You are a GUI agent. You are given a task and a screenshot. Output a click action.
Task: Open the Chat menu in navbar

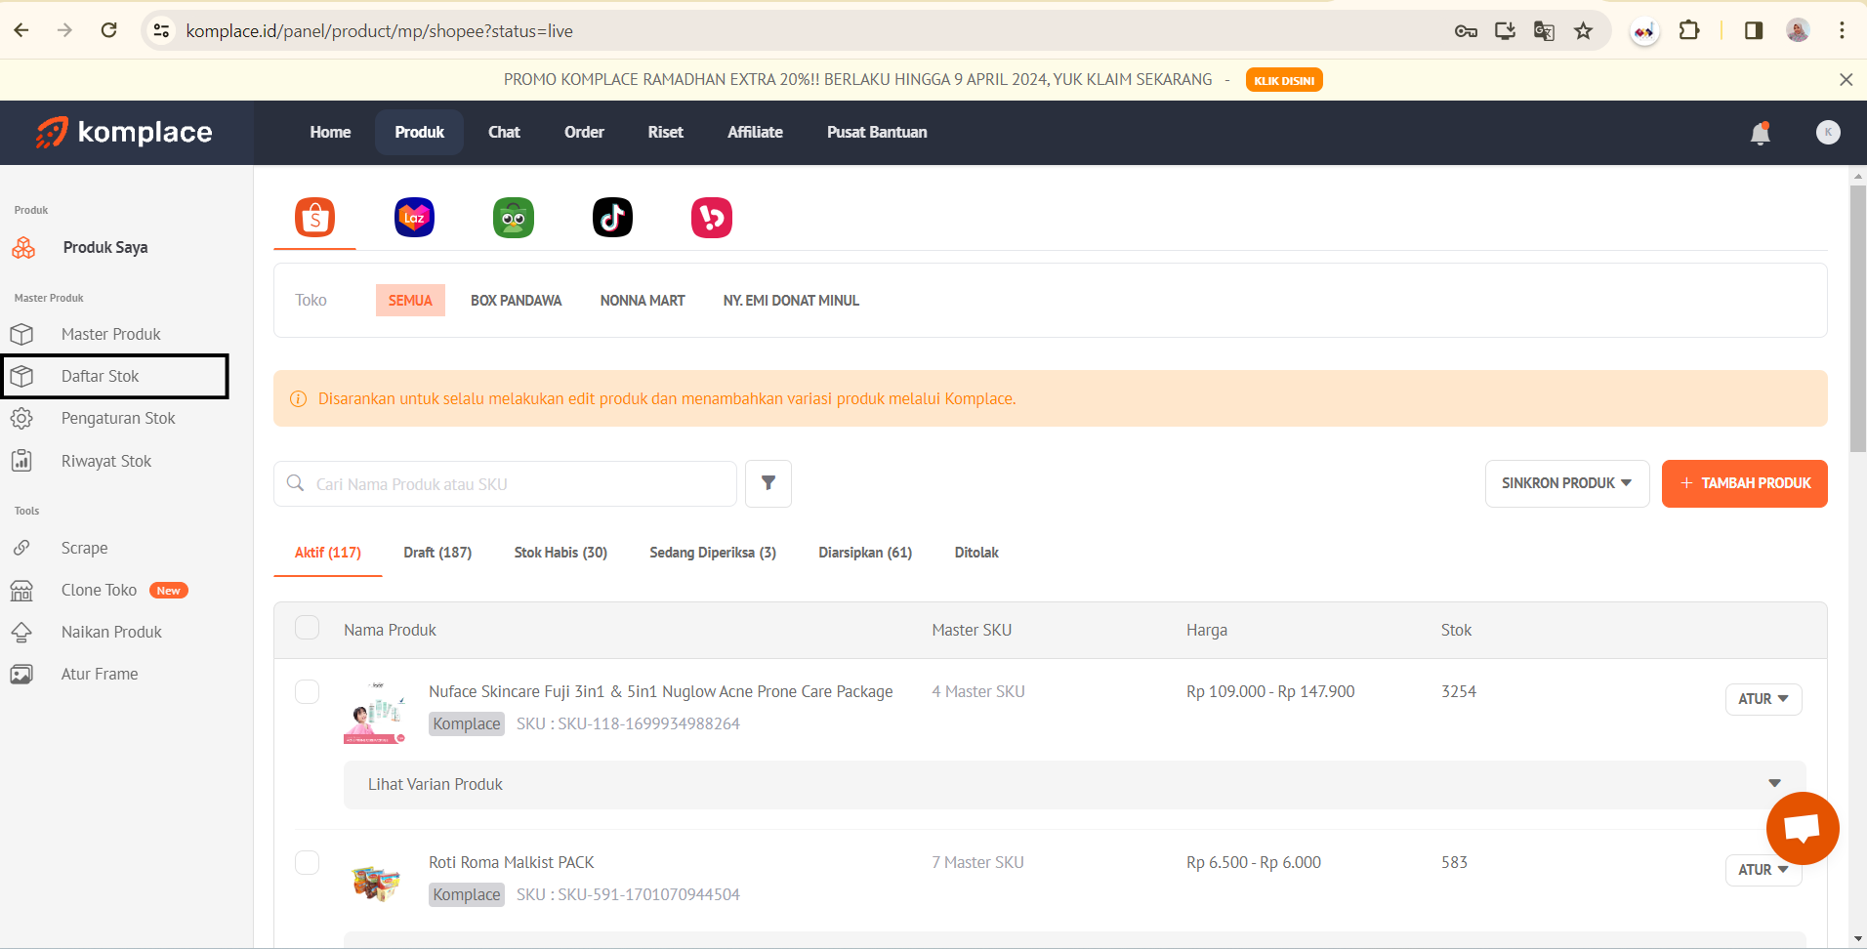click(x=504, y=132)
